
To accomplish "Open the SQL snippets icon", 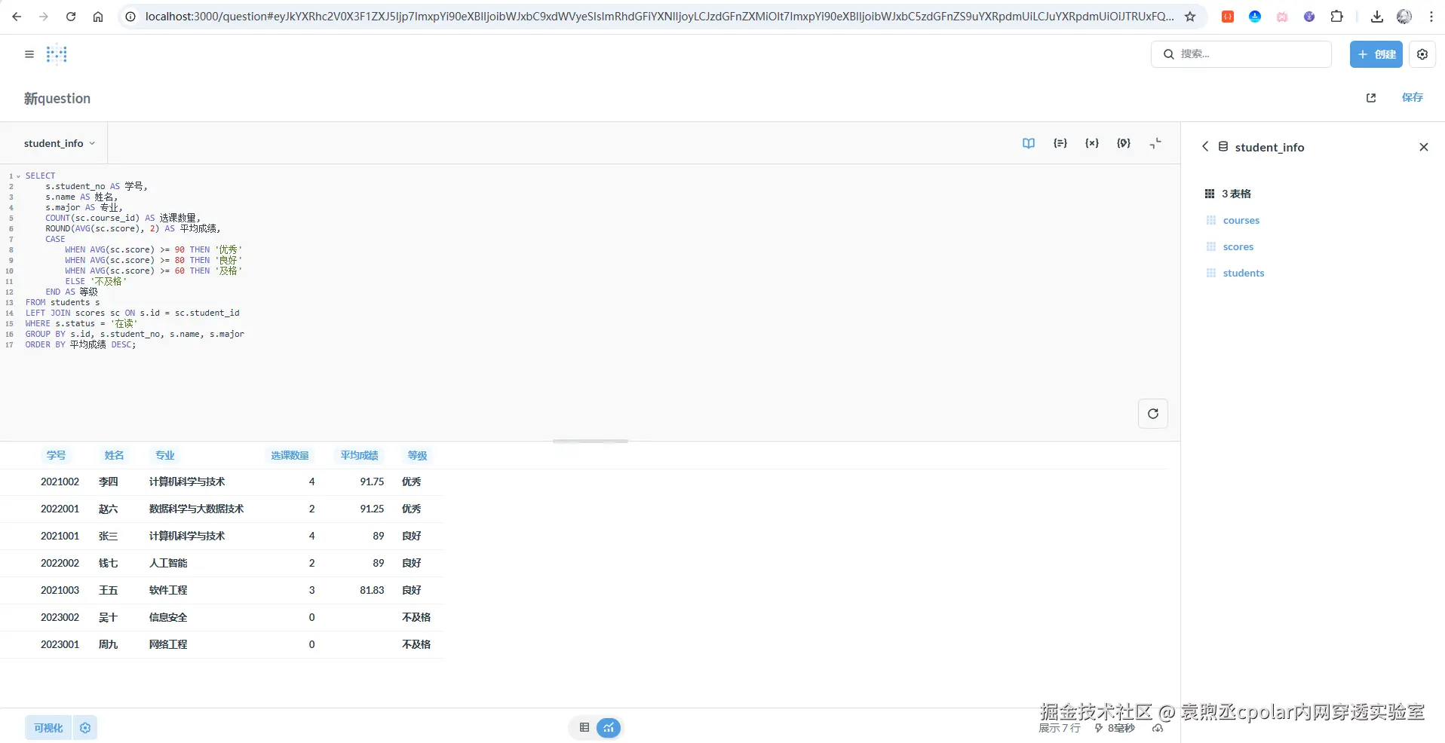I will (x=1124, y=143).
